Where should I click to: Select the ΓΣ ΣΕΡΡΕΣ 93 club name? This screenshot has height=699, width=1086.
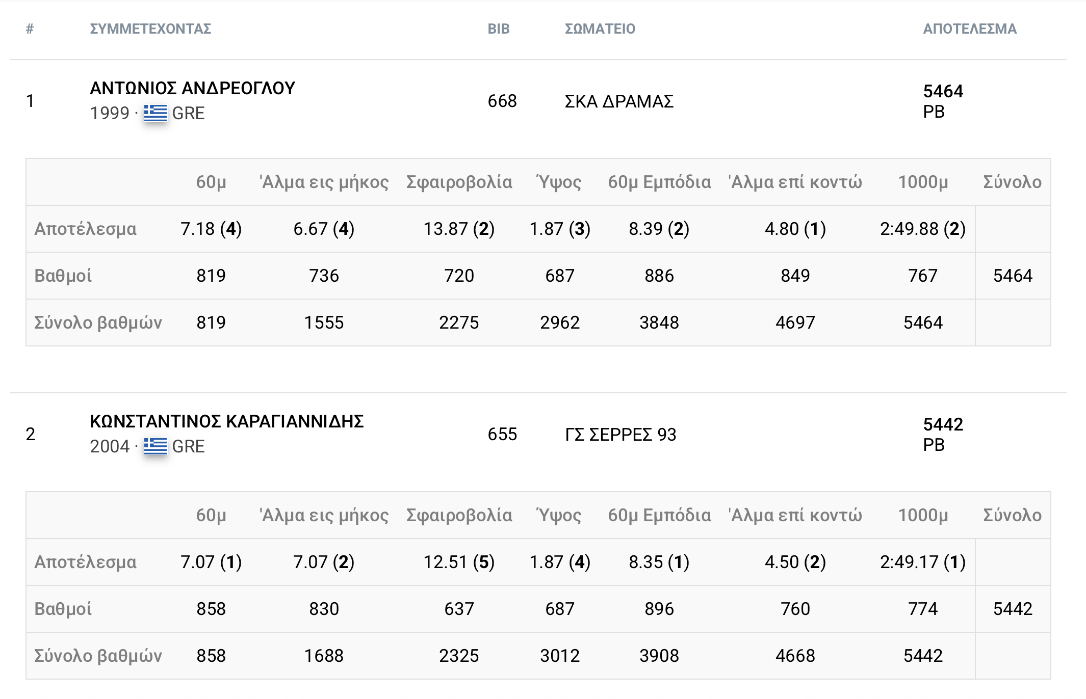[620, 435]
